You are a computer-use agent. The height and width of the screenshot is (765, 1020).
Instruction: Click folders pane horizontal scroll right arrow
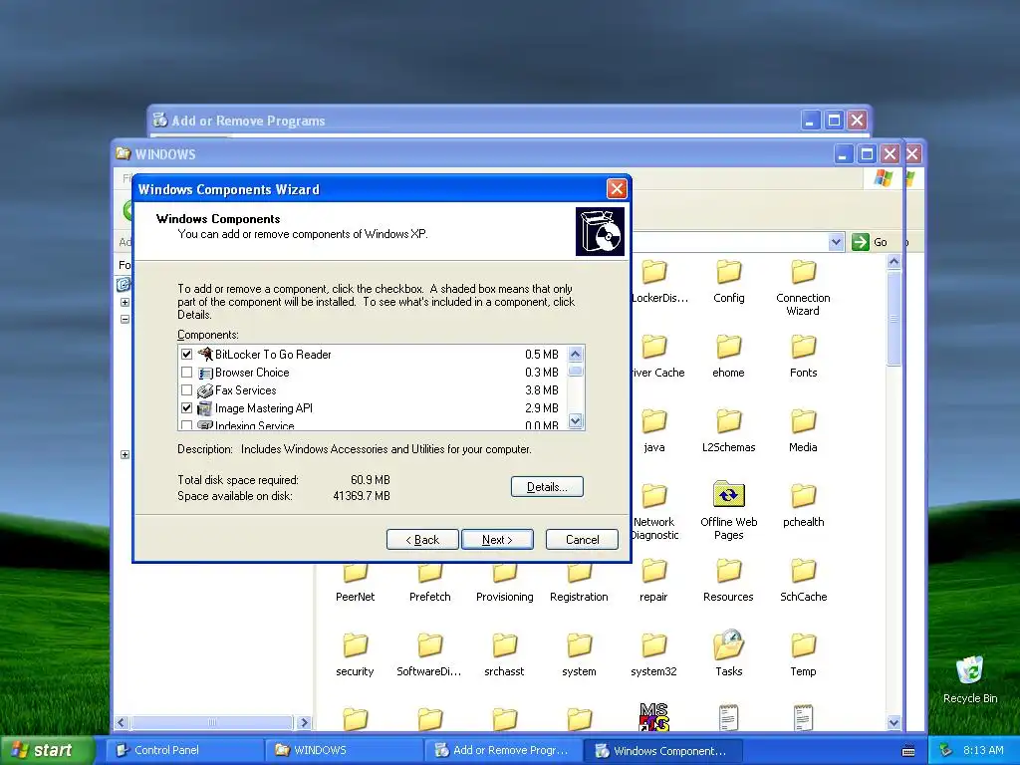coord(304,723)
